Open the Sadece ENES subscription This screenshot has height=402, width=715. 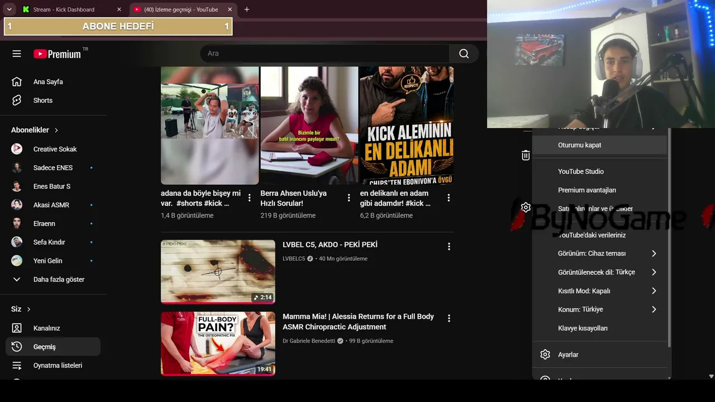point(53,167)
